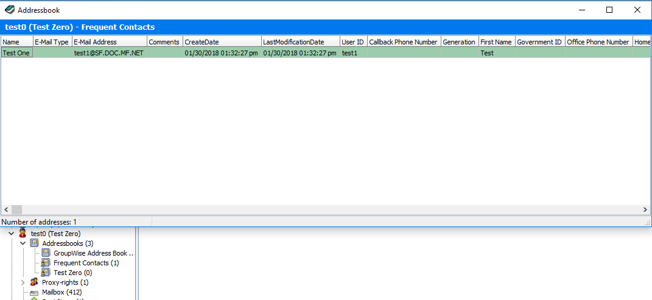
Task: Collapse the Addressbooks tree node
Action: coord(23,243)
